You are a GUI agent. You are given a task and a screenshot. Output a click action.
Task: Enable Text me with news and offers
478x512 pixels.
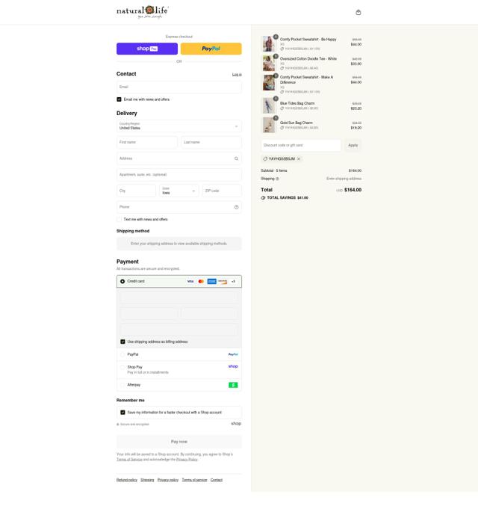[119, 220]
